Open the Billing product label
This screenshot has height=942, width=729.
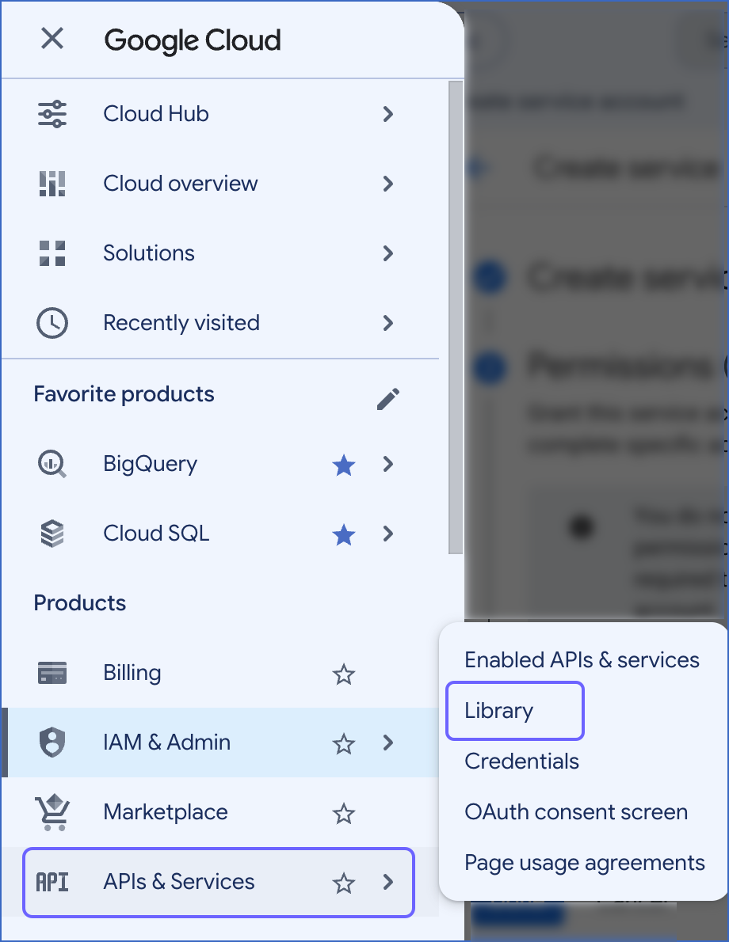coord(132,673)
